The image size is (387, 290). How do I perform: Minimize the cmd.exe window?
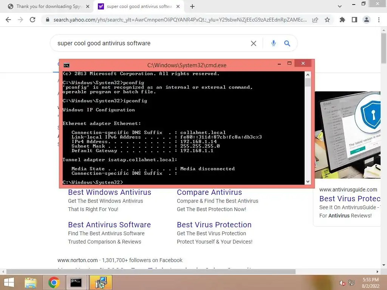click(x=279, y=63)
